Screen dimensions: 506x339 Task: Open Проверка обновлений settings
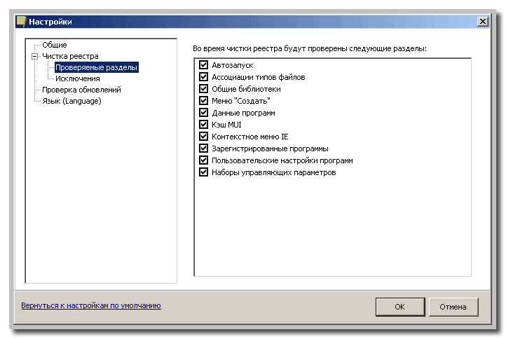click(x=81, y=90)
